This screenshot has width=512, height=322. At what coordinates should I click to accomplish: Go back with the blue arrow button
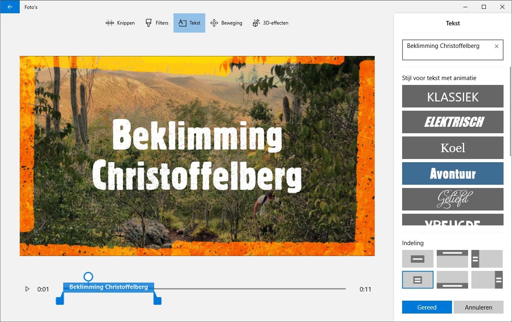click(10, 7)
